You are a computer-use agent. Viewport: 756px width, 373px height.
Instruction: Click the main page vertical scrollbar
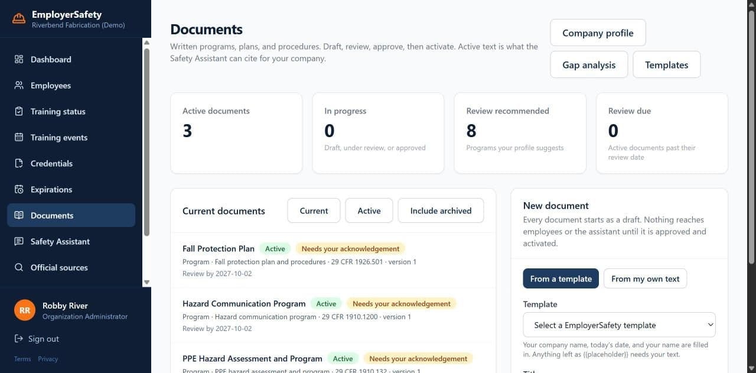point(751,136)
